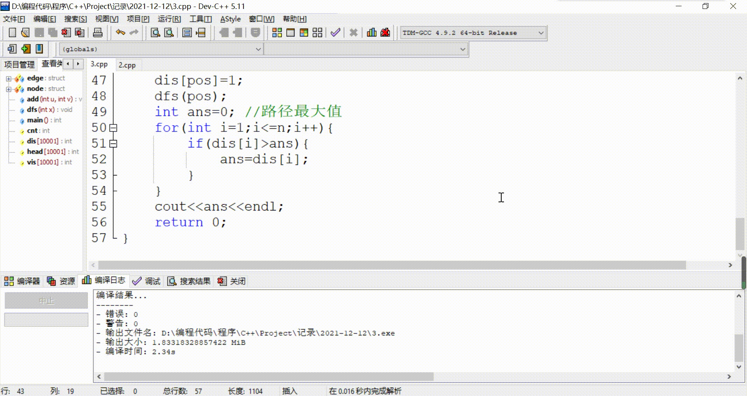The height and width of the screenshot is (396, 747).
Task: Click the Goto Bookmark blue book icon
Action: pyautogui.click(x=39, y=49)
